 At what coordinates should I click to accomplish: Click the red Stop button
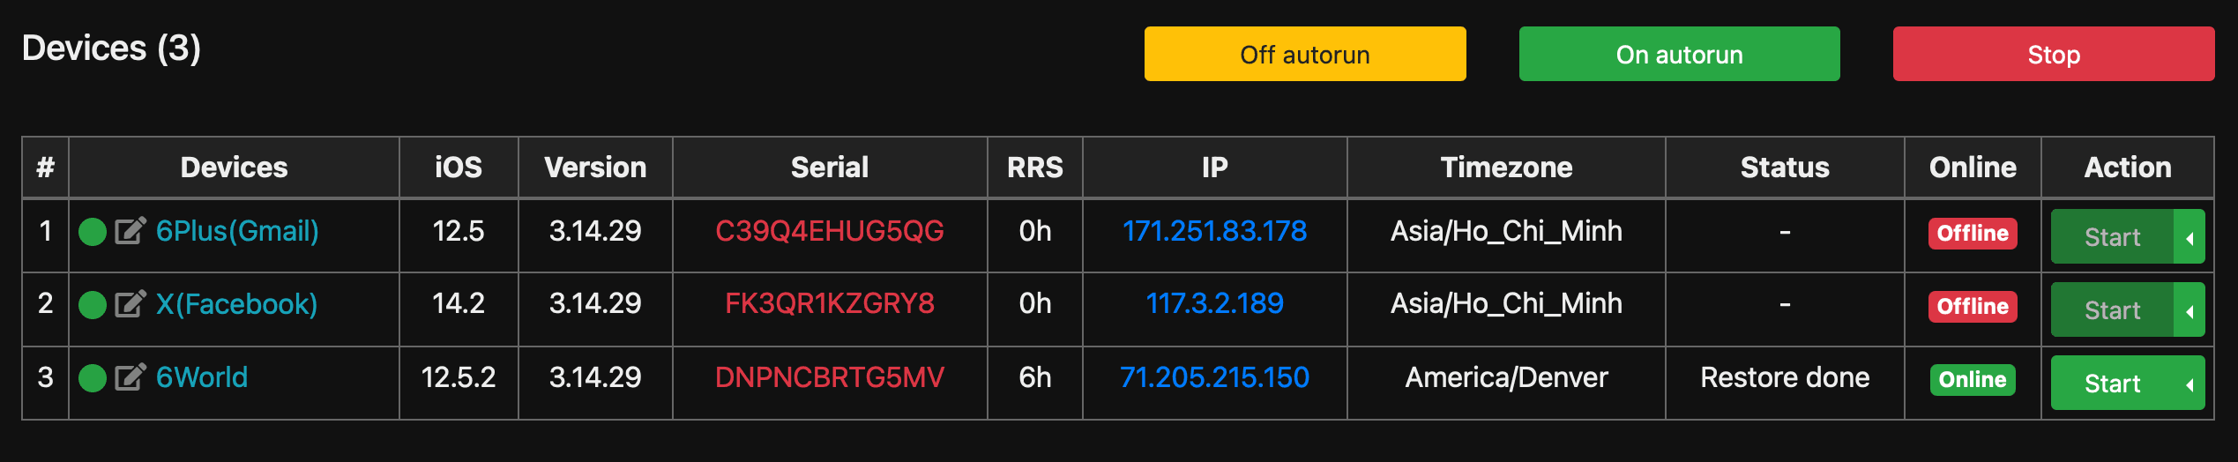click(2054, 54)
